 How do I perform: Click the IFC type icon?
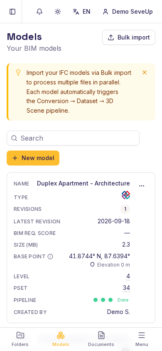(126, 195)
